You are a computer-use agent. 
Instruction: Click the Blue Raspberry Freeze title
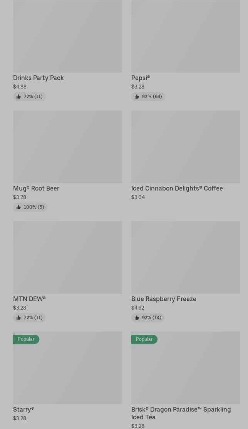164,299
